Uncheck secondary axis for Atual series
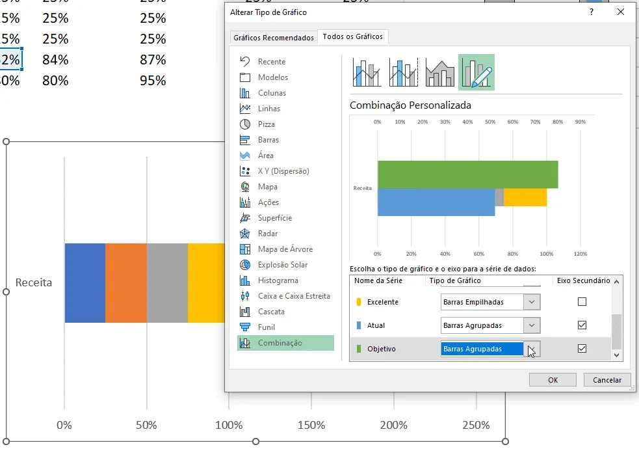Viewport: 639px width, 449px height. coord(582,325)
